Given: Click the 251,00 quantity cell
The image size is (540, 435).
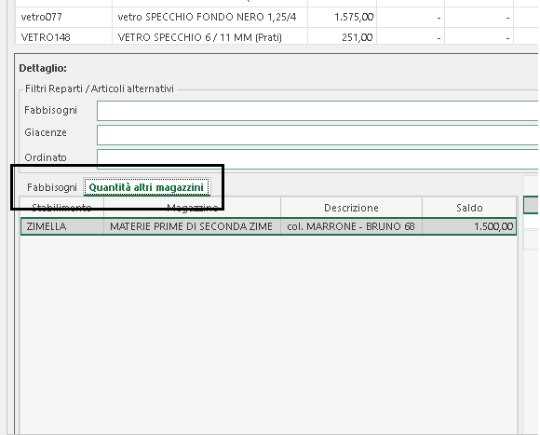Looking at the screenshot, I should pos(342,36).
